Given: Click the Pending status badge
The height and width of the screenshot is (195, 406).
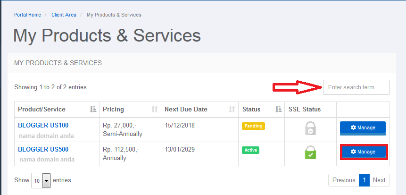Looking at the screenshot, I should (x=254, y=126).
